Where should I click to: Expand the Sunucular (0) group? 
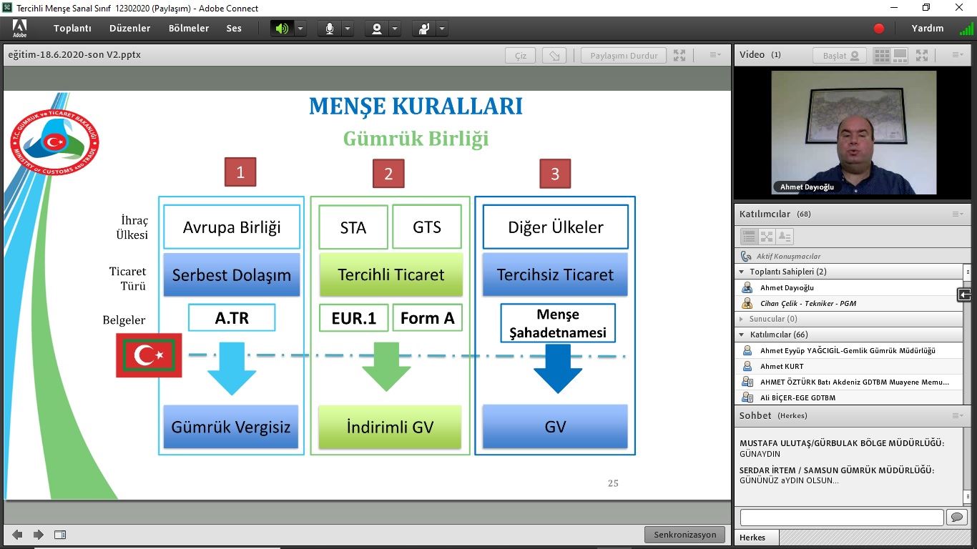click(742, 319)
